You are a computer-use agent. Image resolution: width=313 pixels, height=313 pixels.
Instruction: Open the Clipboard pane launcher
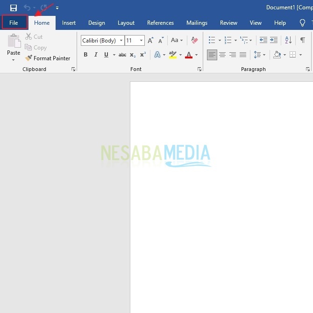(x=73, y=69)
